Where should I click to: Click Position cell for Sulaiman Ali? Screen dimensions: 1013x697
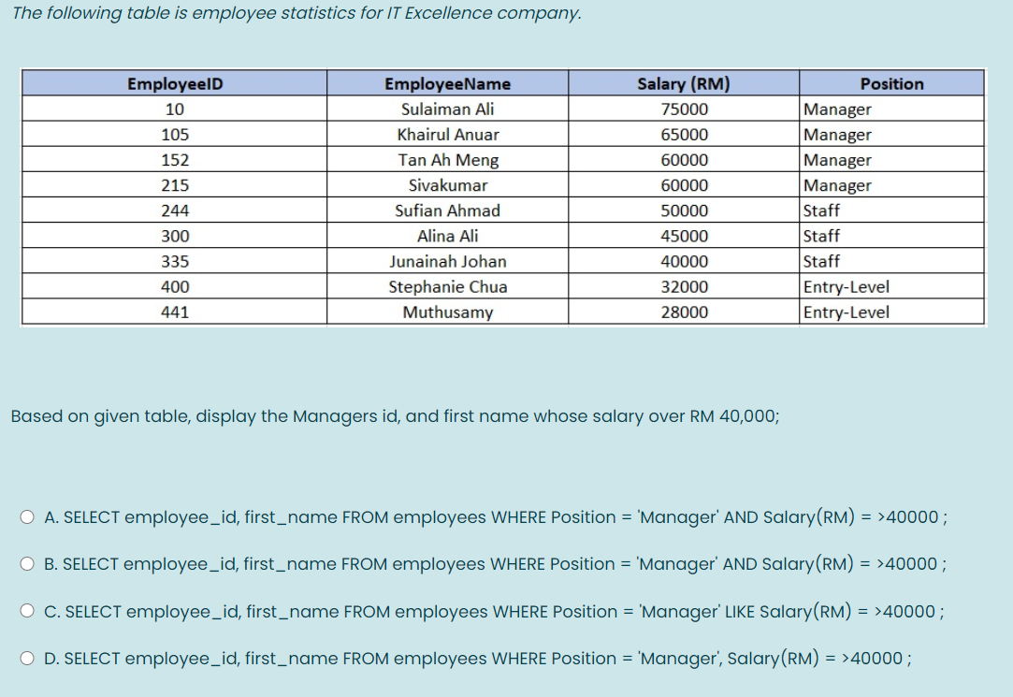click(x=891, y=109)
